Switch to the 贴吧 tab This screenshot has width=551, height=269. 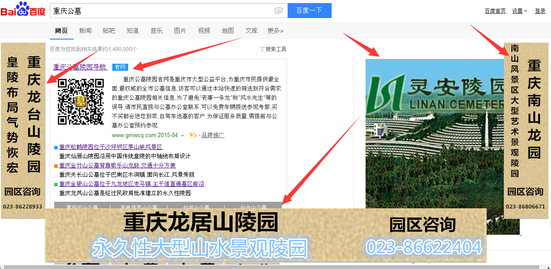[x=109, y=31]
